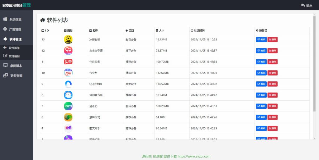Collapse the 软件管理 sidebar section
Viewport: 319px width, 160px height.
[x=16, y=39]
